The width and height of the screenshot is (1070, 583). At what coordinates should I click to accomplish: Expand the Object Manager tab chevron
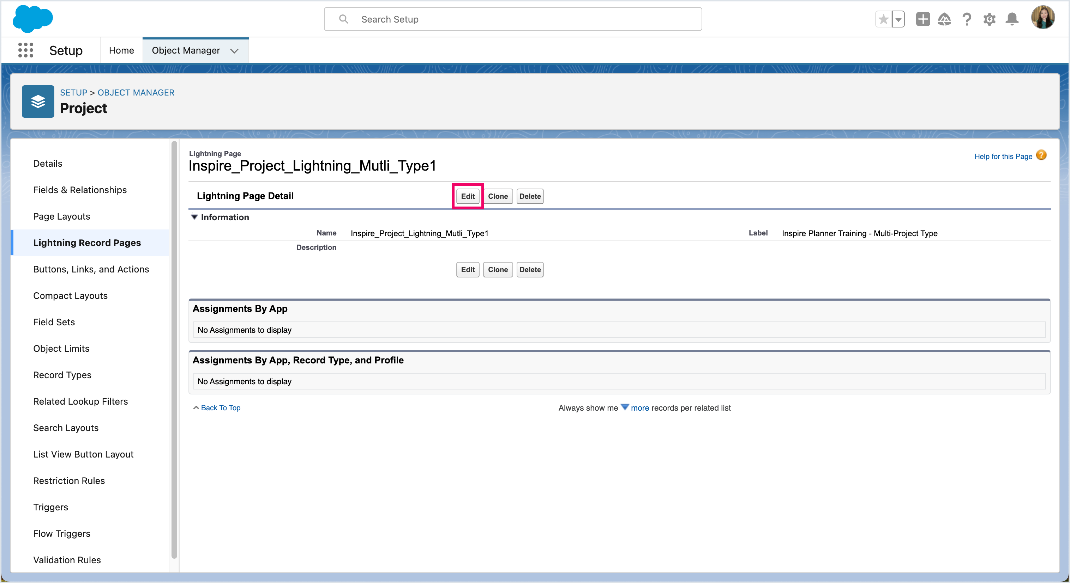(234, 51)
